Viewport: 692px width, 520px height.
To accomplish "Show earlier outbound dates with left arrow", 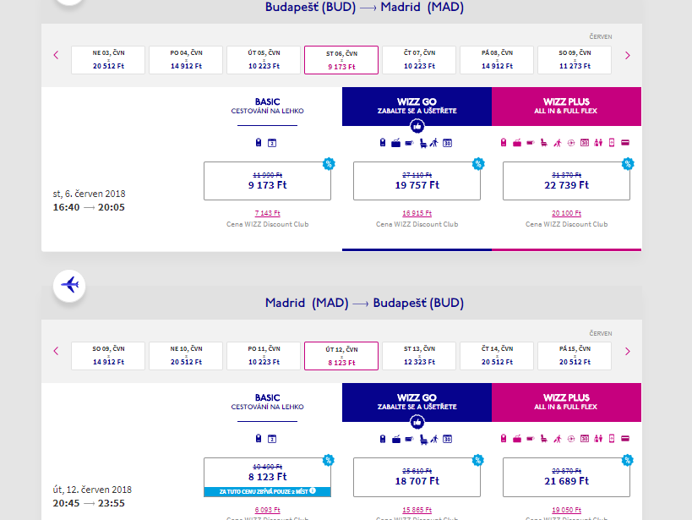I will tap(57, 56).
